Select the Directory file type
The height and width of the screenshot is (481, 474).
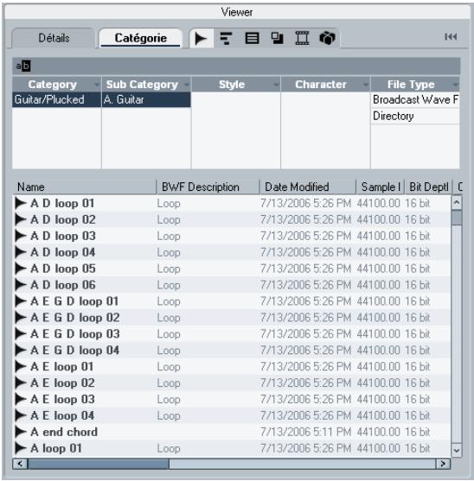[x=415, y=116]
